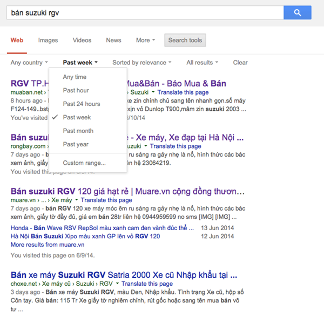Choose Past 24 hours time filter
The width and height of the screenshot is (324, 322).
point(81,104)
